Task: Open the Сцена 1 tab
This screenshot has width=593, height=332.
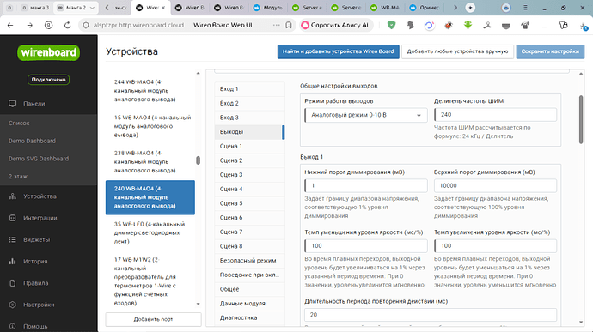Action: (x=249, y=146)
